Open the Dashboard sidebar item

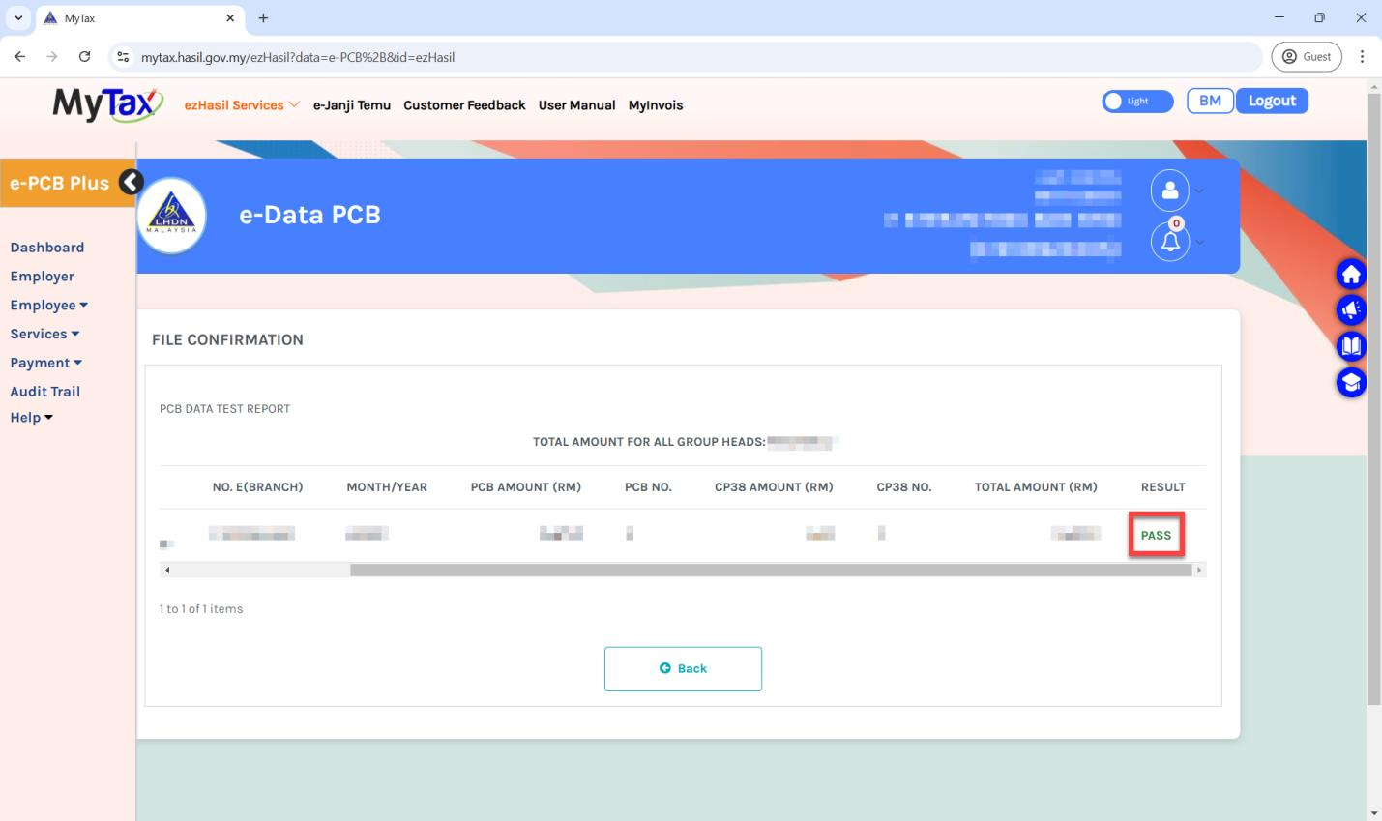click(x=47, y=248)
